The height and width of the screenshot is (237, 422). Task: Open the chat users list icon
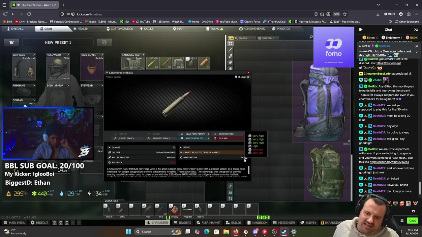point(416,30)
